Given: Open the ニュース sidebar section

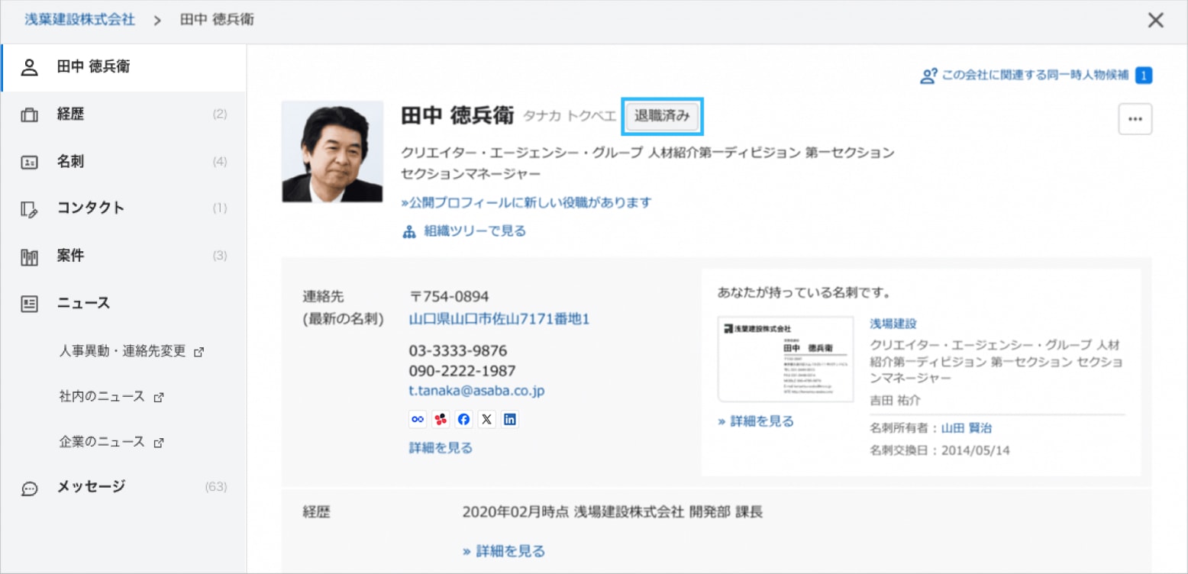Looking at the screenshot, I should 124,303.
